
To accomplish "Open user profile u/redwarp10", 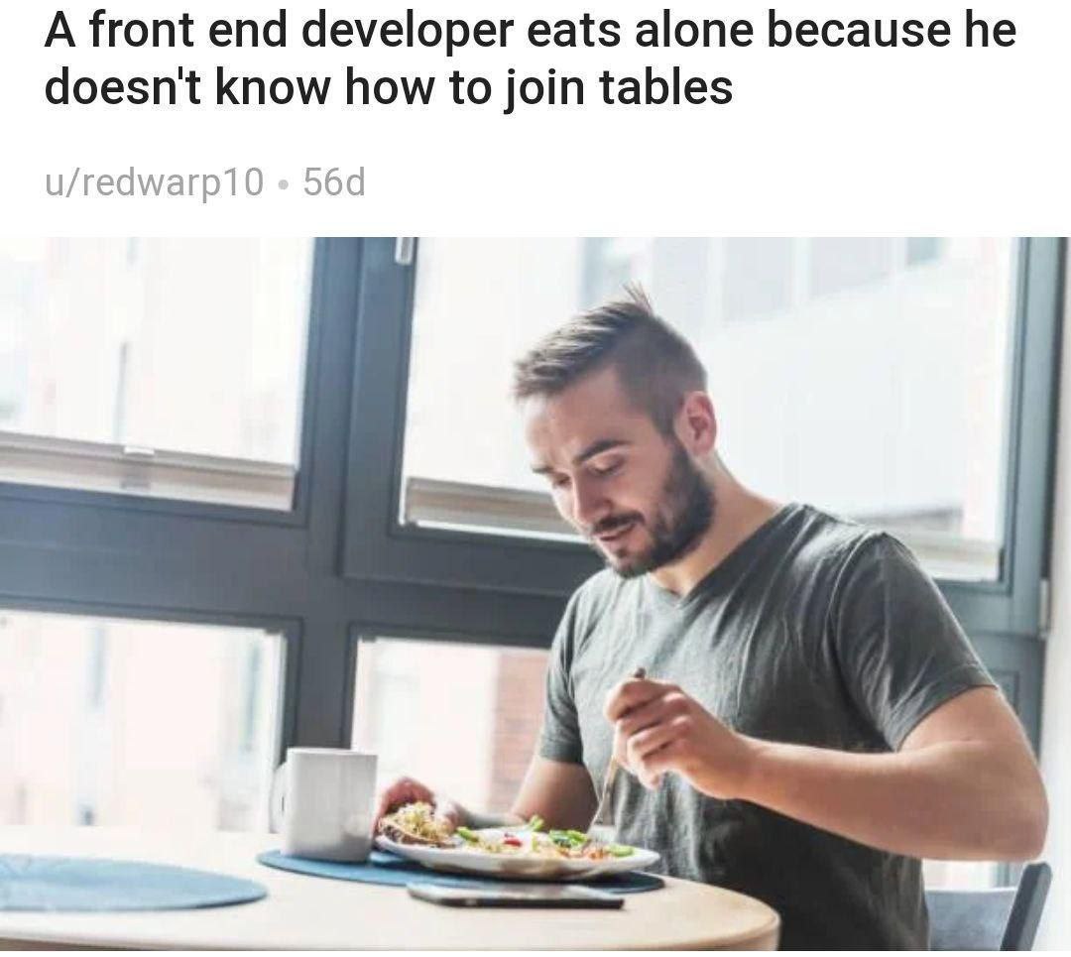I will pos(154,182).
